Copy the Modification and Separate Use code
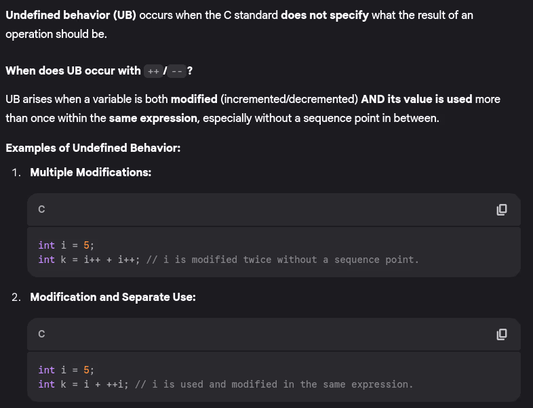The width and height of the screenshot is (533, 408). (x=502, y=334)
